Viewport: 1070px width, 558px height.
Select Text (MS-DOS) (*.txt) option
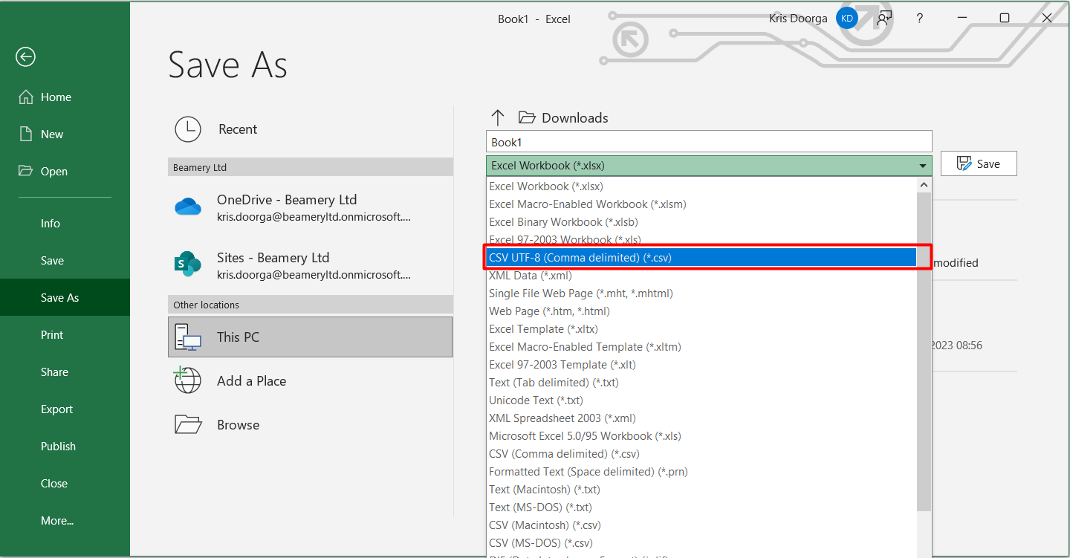[702, 507]
